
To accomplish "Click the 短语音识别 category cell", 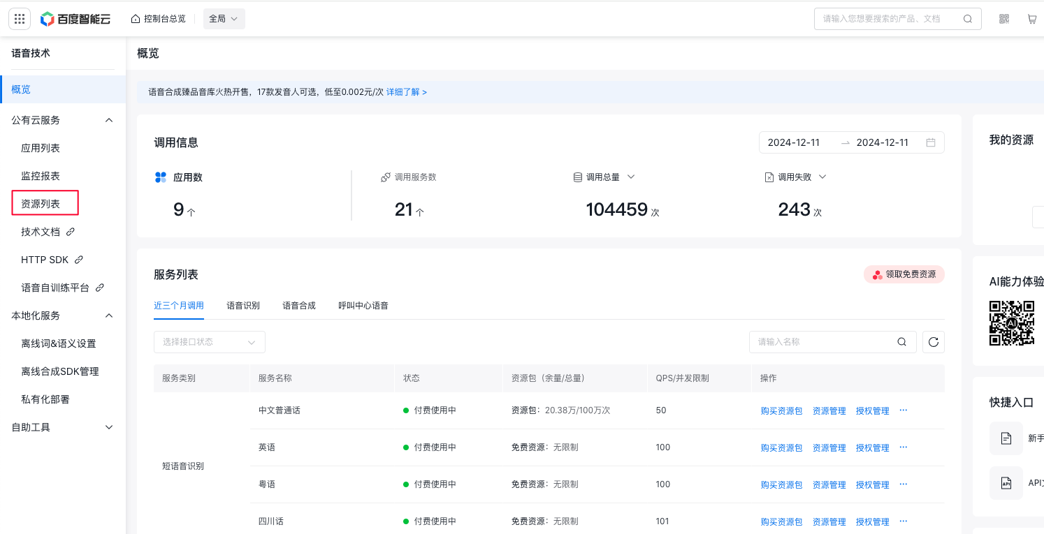I will (183, 466).
